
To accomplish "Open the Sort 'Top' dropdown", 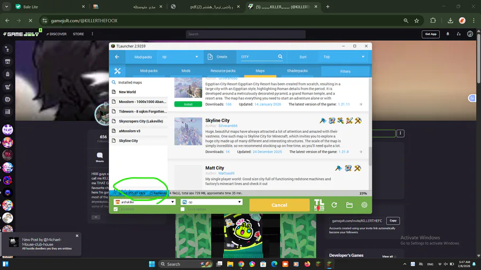I will click(344, 57).
